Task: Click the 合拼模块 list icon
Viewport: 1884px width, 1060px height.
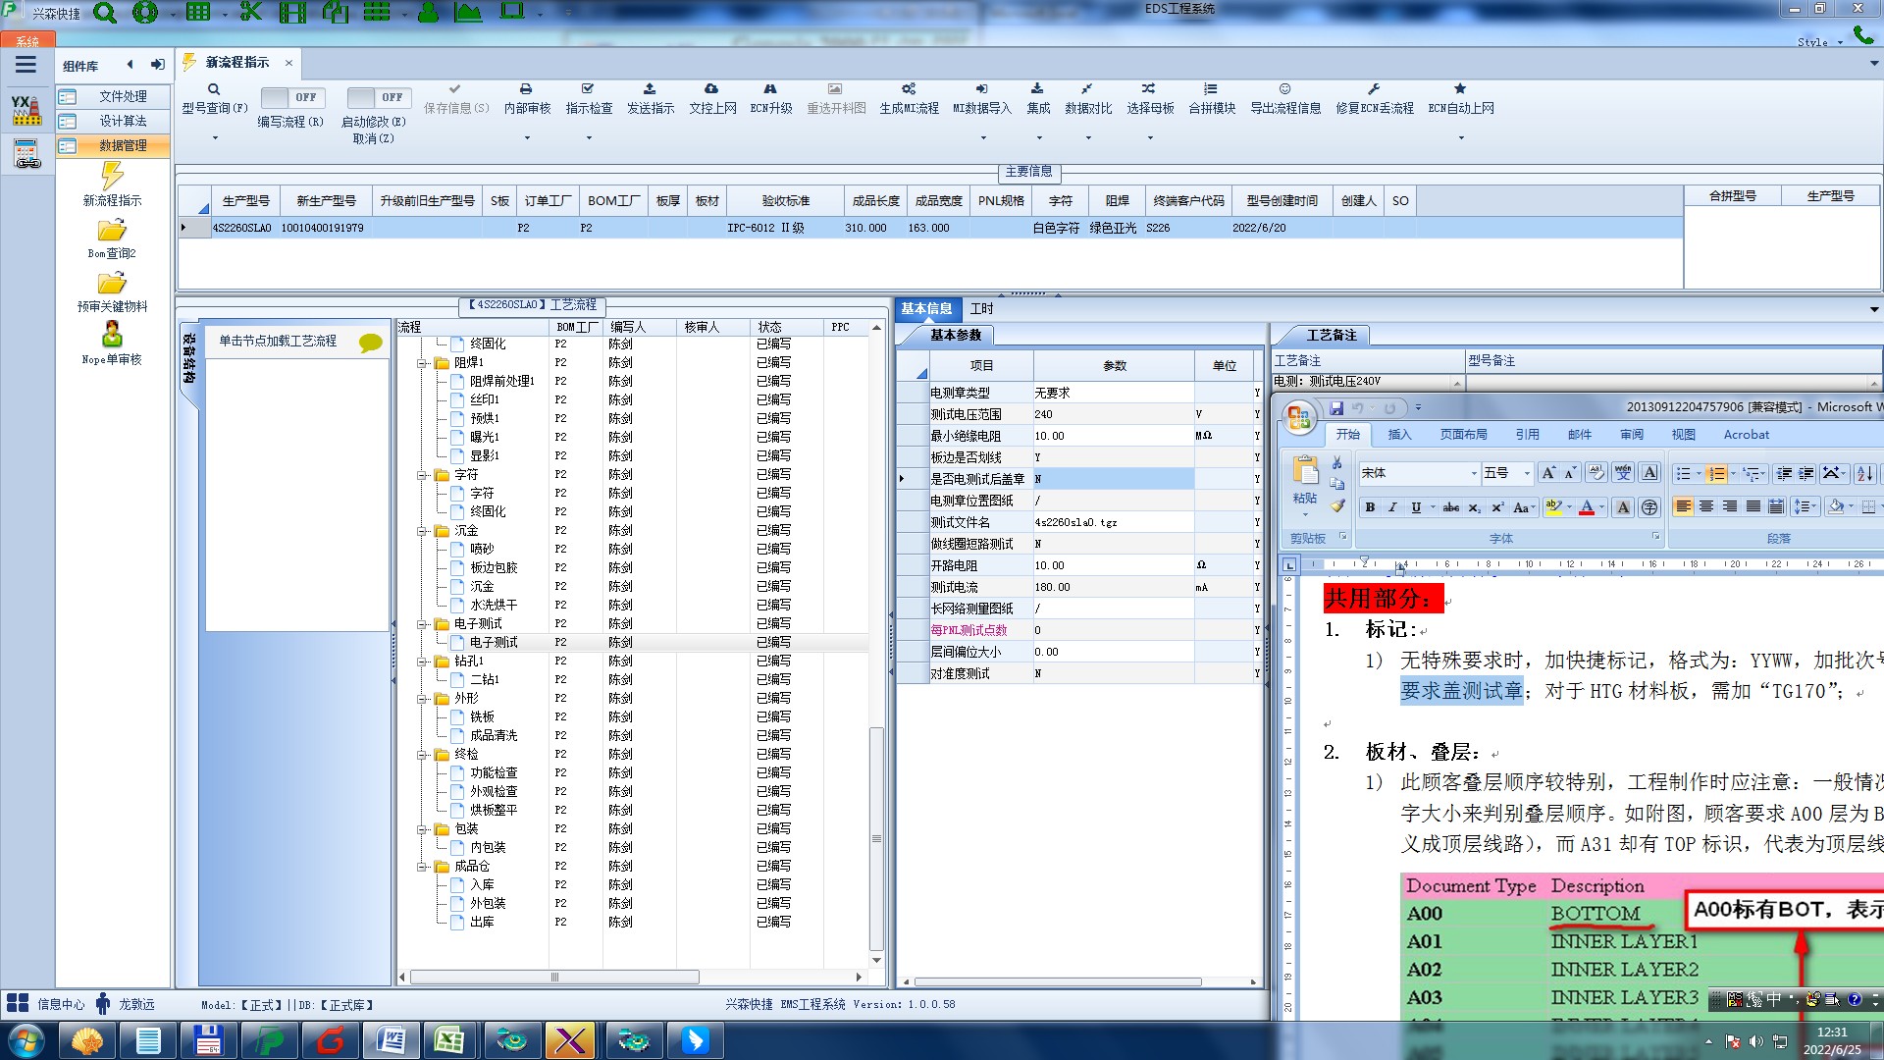Action: (1211, 89)
